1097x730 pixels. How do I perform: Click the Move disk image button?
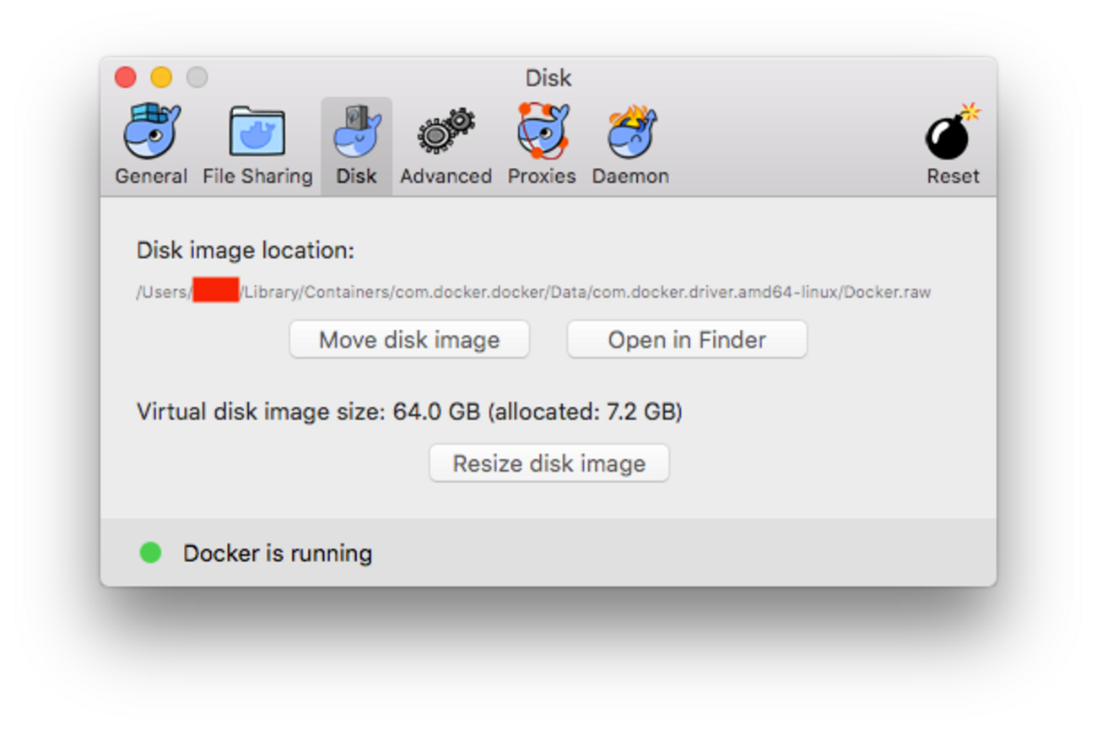[409, 339]
